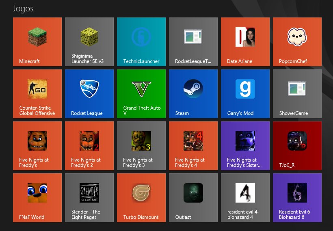Launch Counter-Strike Global Offensive
Image resolution: width=333 pixels, height=231 pixels.
click(37, 94)
